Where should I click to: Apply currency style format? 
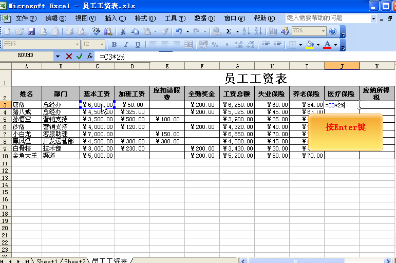click(x=203, y=45)
